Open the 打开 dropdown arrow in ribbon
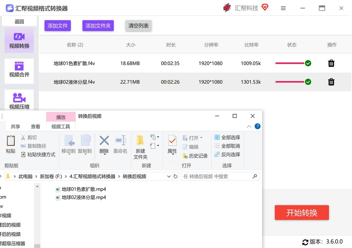The height and width of the screenshot is (248, 352). 201,138
